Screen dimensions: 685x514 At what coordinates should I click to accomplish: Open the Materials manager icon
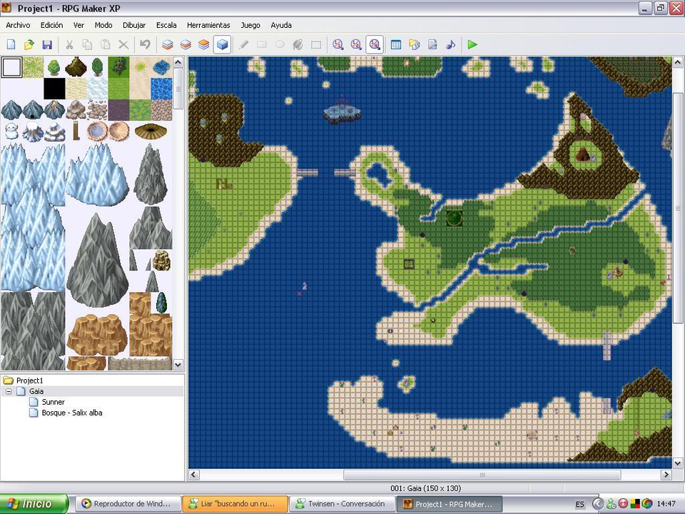[415, 44]
